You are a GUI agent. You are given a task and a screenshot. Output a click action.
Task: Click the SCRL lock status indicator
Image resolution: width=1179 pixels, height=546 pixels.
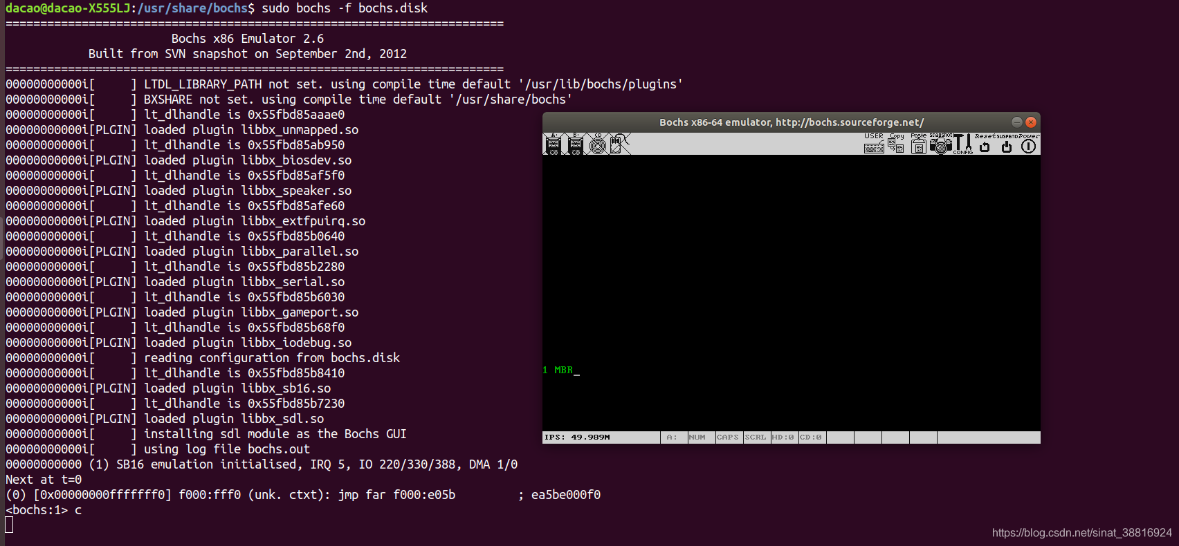[x=757, y=437]
